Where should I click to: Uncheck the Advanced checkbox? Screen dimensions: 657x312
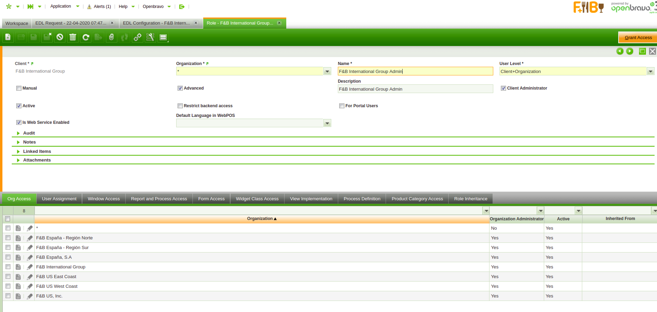pos(180,88)
